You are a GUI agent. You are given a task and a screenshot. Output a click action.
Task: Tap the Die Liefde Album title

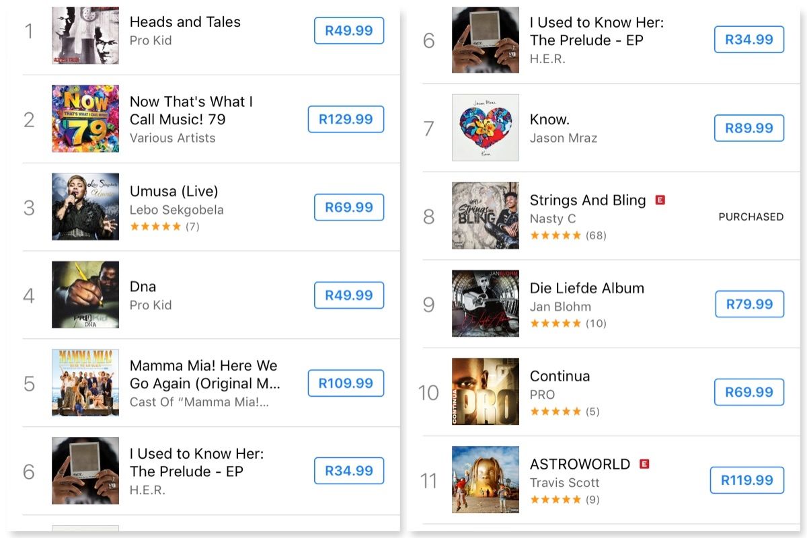(587, 288)
